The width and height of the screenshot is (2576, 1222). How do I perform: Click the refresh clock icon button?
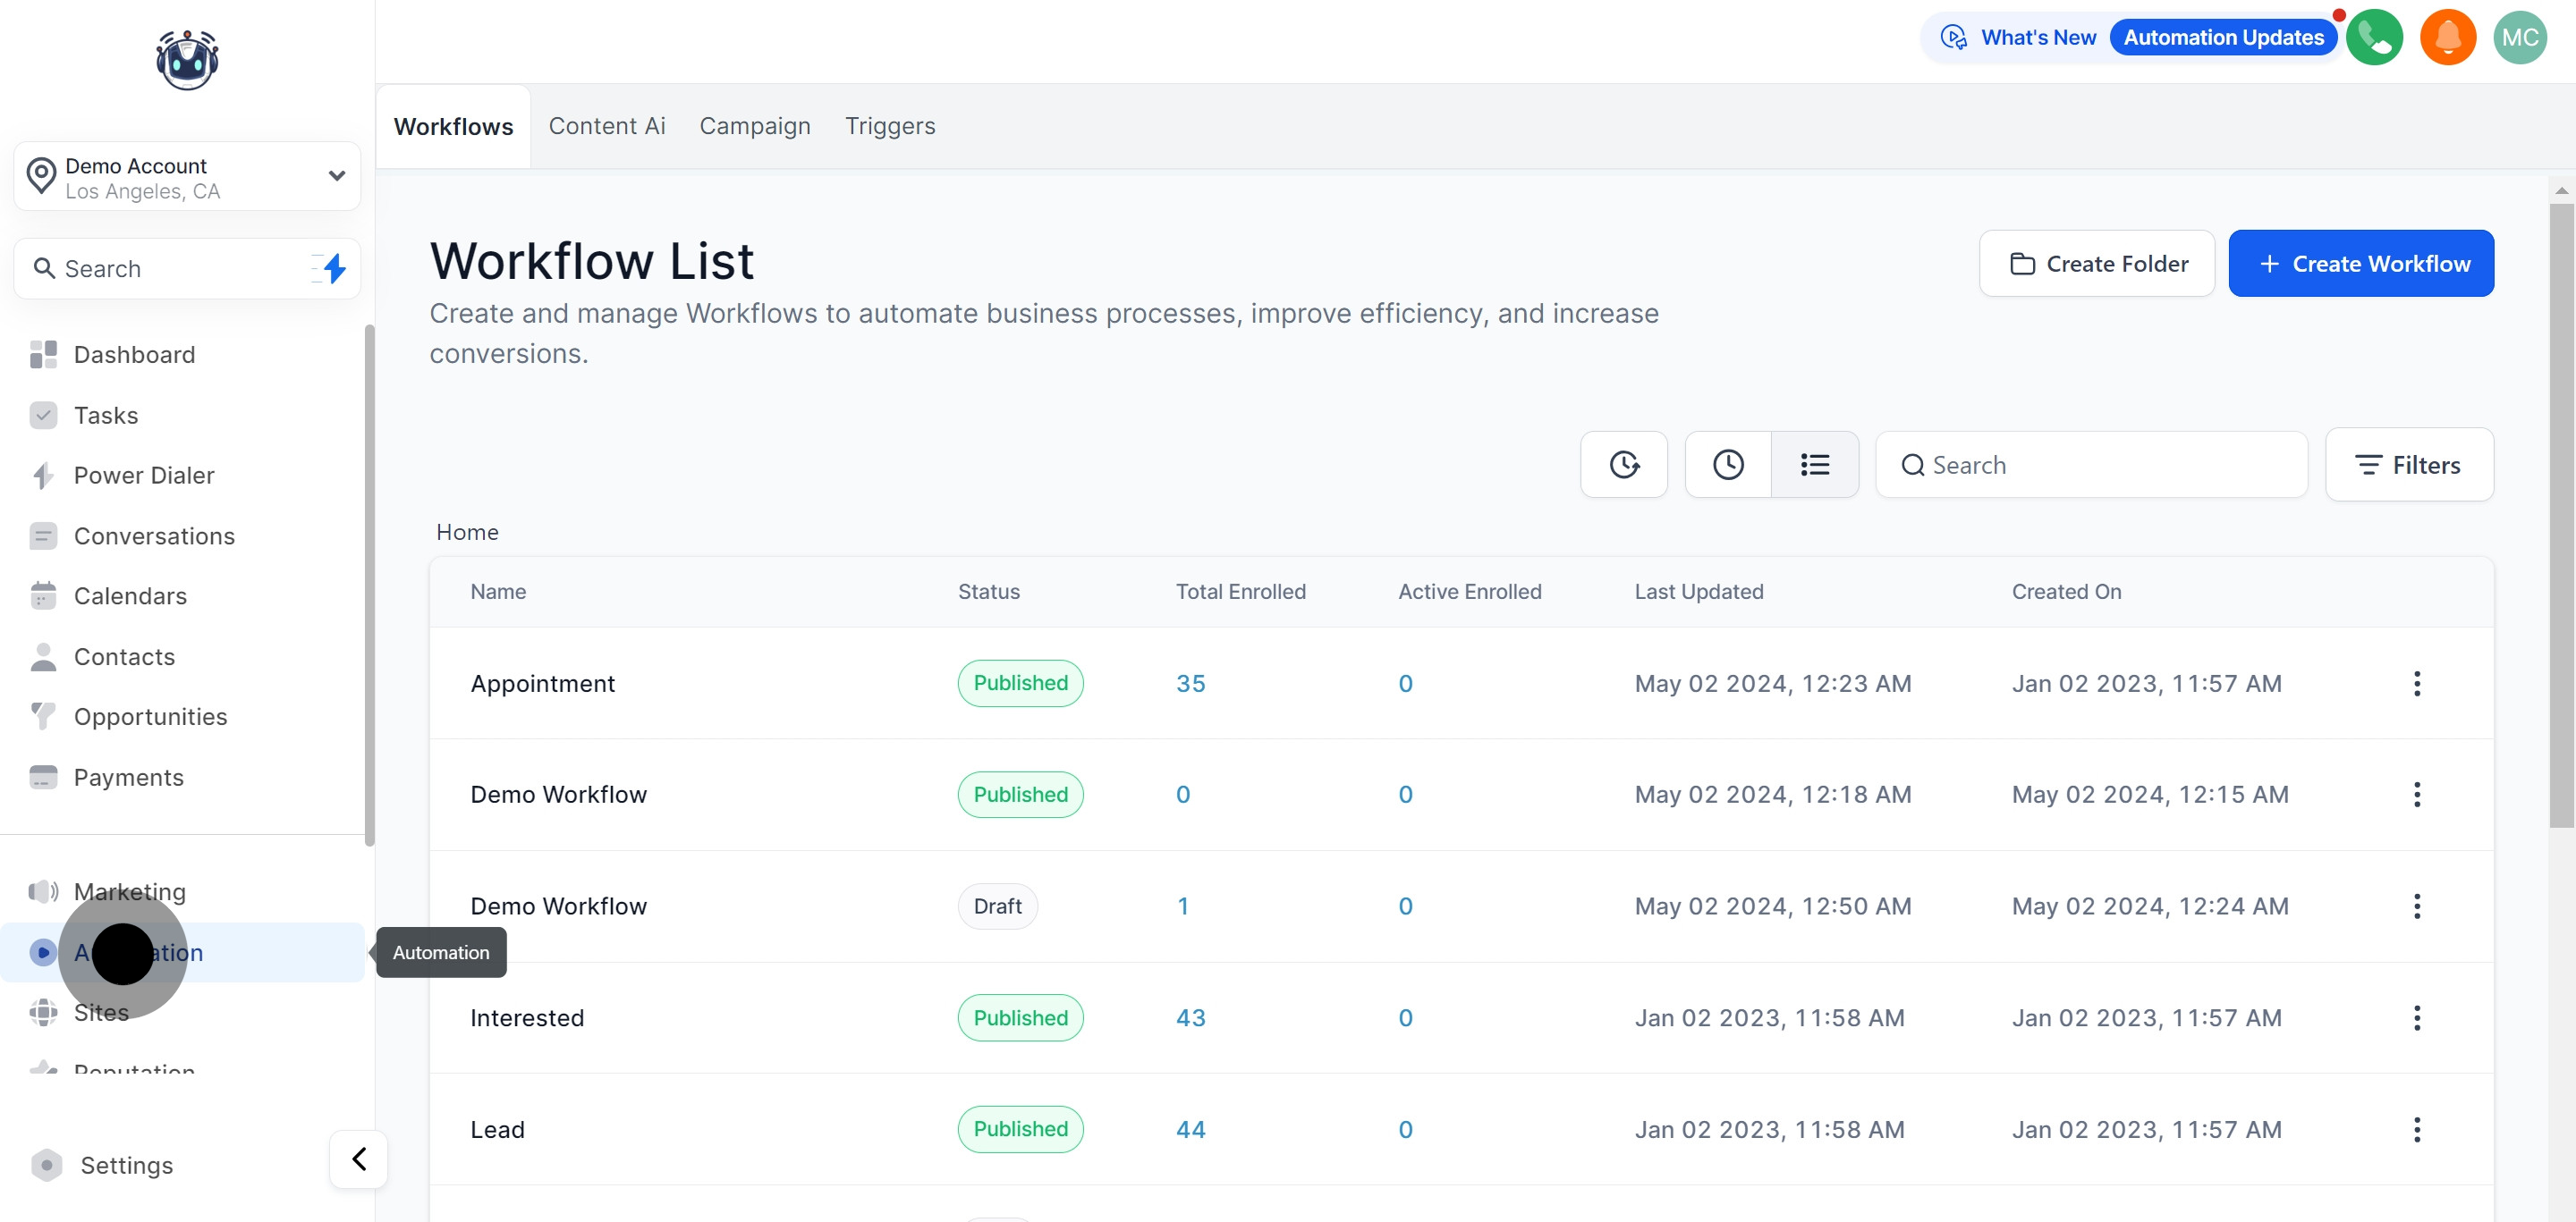click(1624, 465)
